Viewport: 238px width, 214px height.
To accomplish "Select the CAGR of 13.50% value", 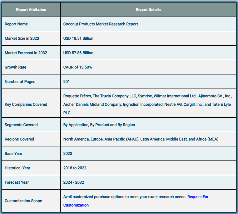I will click(77, 67).
